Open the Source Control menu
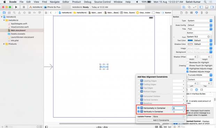The height and width of the screenshot is (128, 216). coord(102,2)
